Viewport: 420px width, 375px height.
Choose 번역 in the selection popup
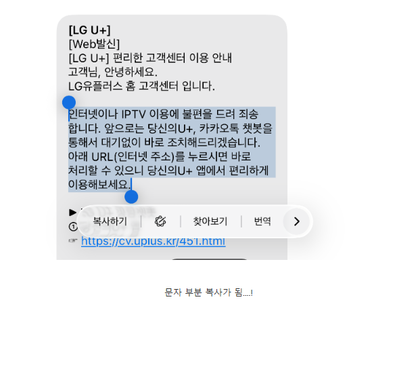point(262,221)
